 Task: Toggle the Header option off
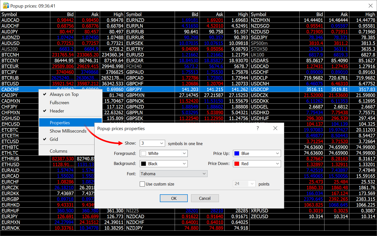(57, 111)
